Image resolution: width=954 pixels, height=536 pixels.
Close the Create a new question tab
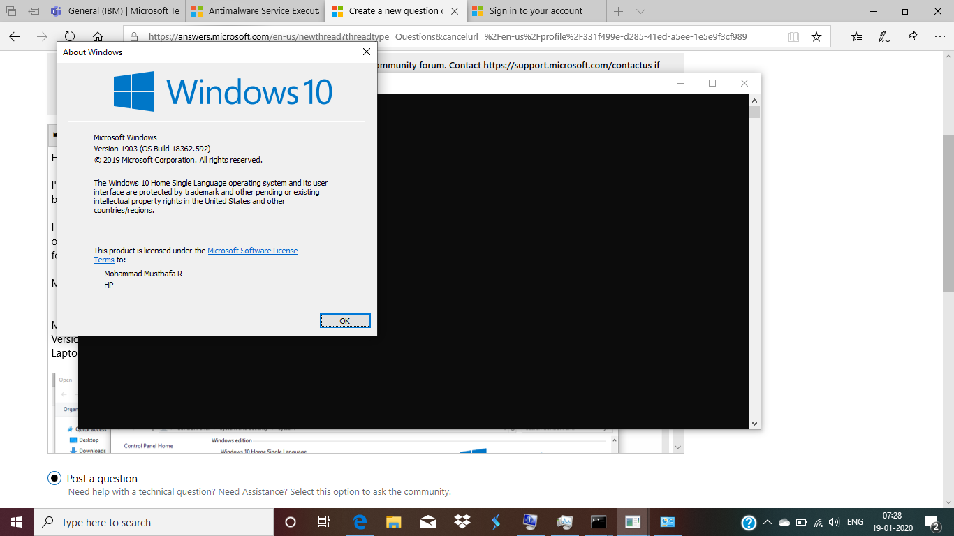pyautogui.click(x=456, y=11)
